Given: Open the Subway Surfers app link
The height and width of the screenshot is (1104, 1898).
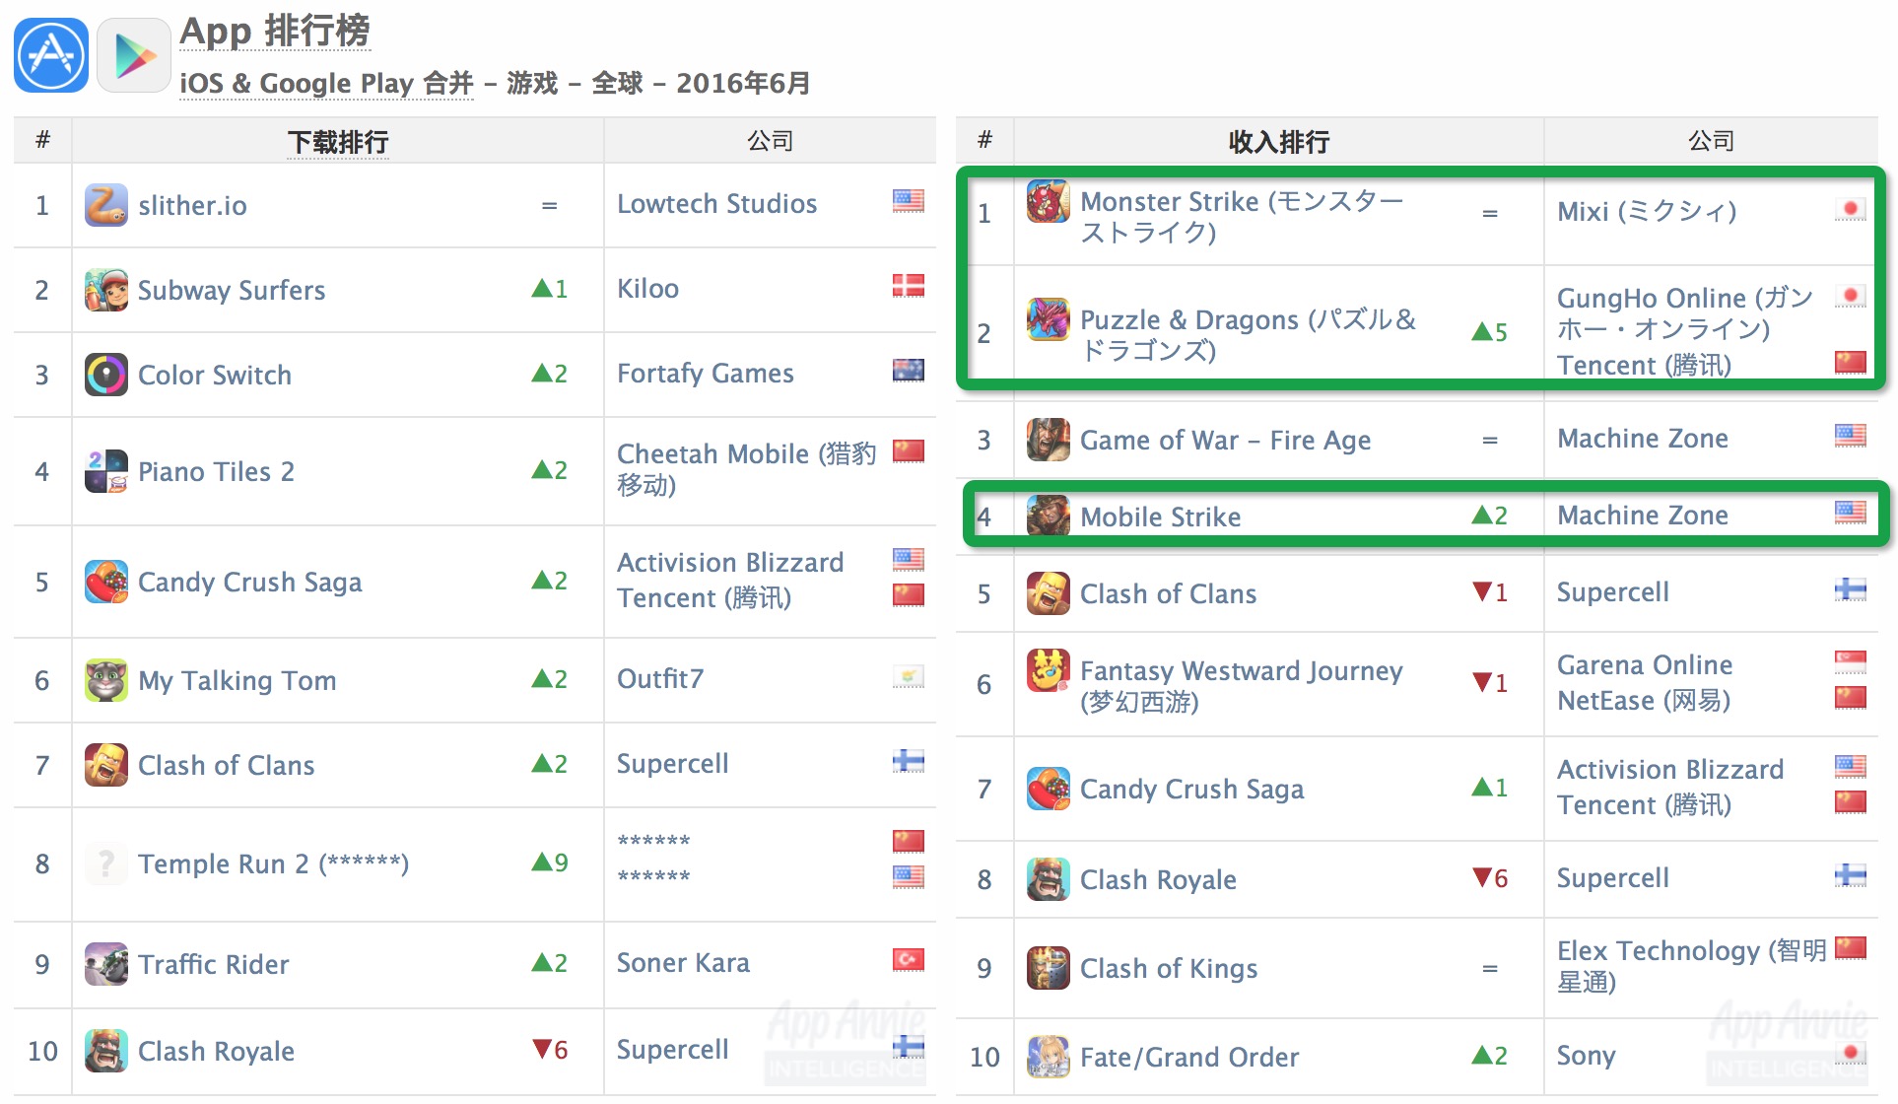Looking at the screenshot, I should click(232, 290).
